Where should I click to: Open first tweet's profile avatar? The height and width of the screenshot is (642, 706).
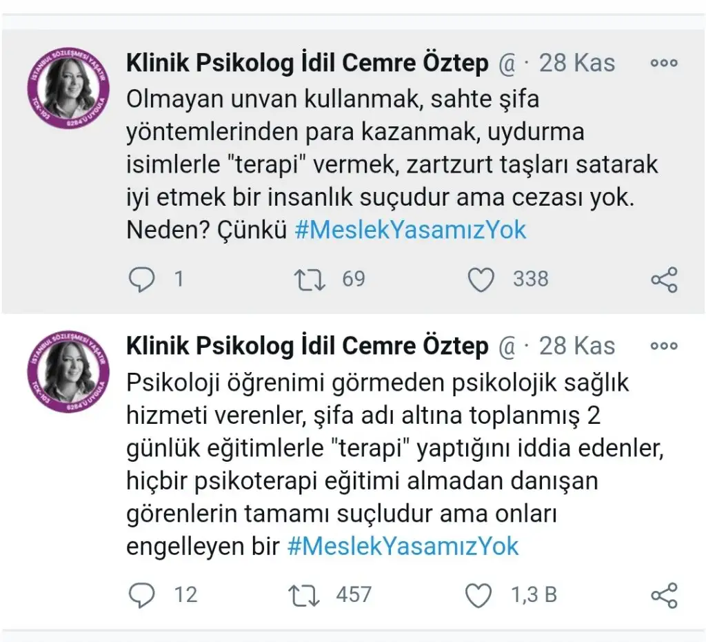coord(69,90)
